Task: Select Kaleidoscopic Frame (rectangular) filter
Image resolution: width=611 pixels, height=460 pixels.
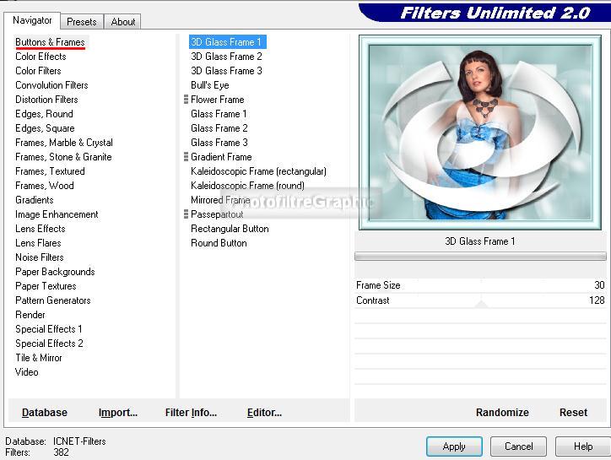Action: coord(258,171)
